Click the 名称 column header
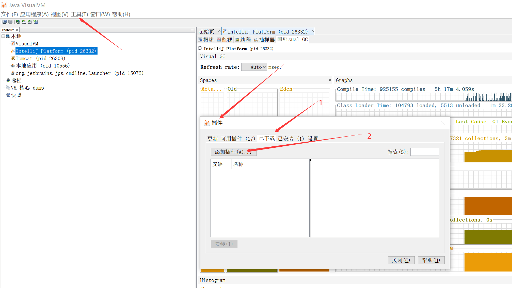 (x=270, y=164)
